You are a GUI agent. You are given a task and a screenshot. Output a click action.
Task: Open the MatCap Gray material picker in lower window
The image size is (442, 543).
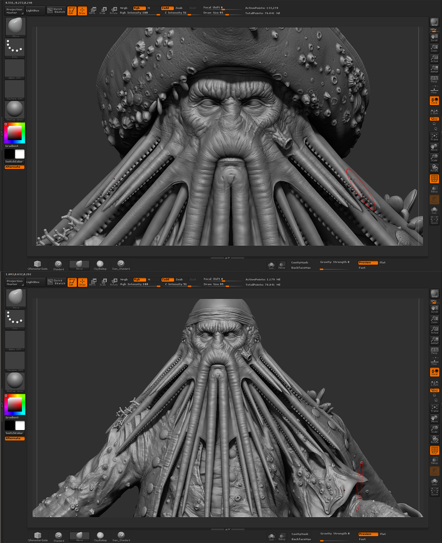15,382
